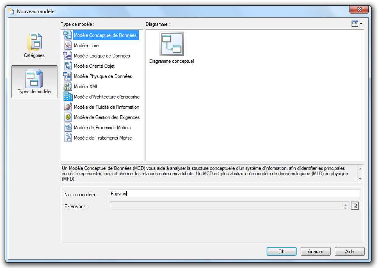Open help with the Aide button
This screenshot has width=379, height=268.
click(x=349, y=252)
